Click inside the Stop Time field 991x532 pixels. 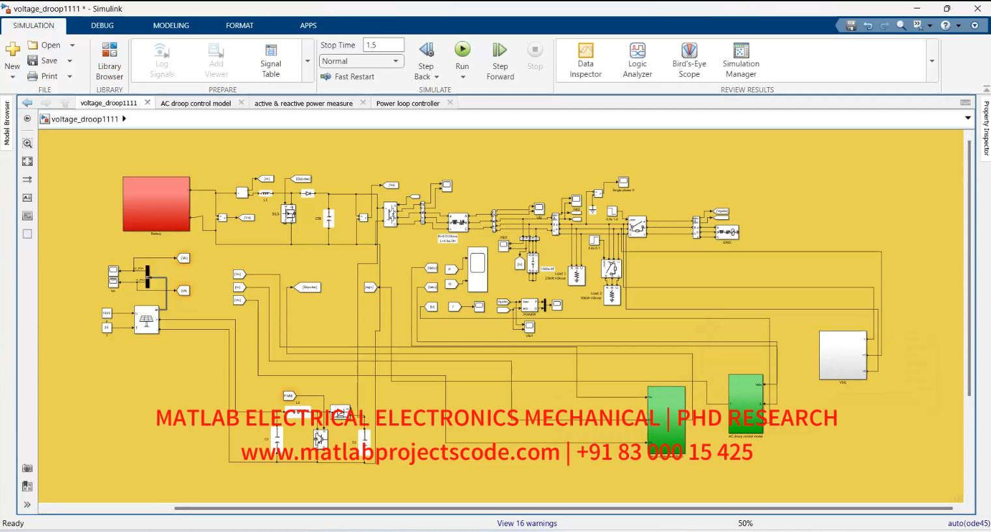[383, 44]
